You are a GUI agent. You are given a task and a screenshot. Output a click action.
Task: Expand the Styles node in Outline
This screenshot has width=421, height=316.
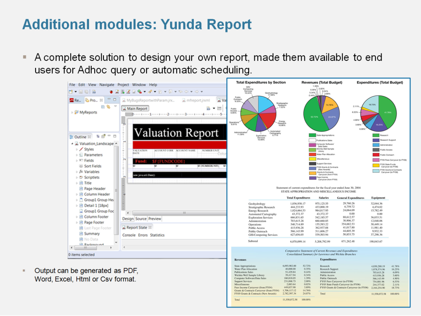click(x=77, y=149)
